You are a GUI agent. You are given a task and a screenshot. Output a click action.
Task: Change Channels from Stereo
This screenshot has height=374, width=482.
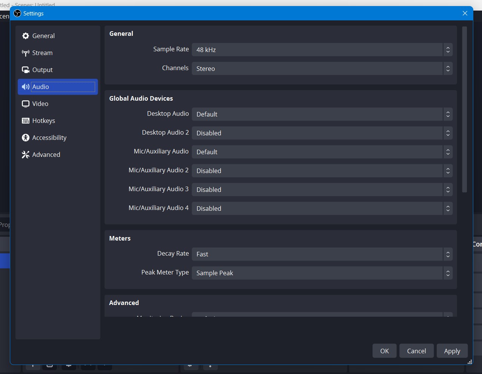tap(322, 68)
